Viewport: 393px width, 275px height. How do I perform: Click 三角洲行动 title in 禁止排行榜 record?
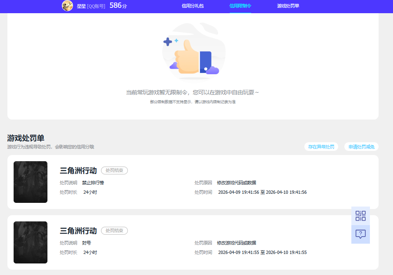78,171
